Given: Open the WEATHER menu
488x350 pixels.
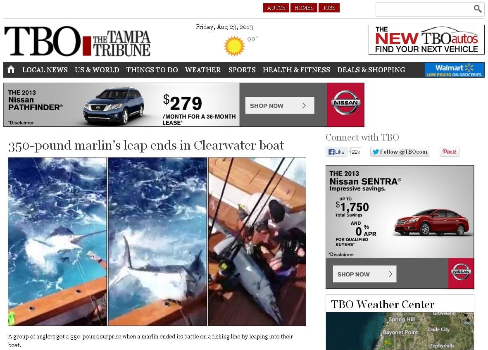Looking at the screenshot, I should [203, 70].
